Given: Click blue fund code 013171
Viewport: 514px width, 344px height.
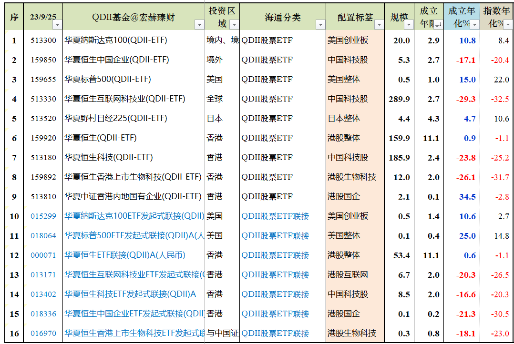Looking at the screenshot, I should point(43,275).
